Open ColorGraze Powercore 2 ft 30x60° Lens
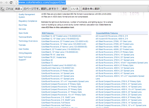This screenshot has height=108, width=149. coord(58,100)
